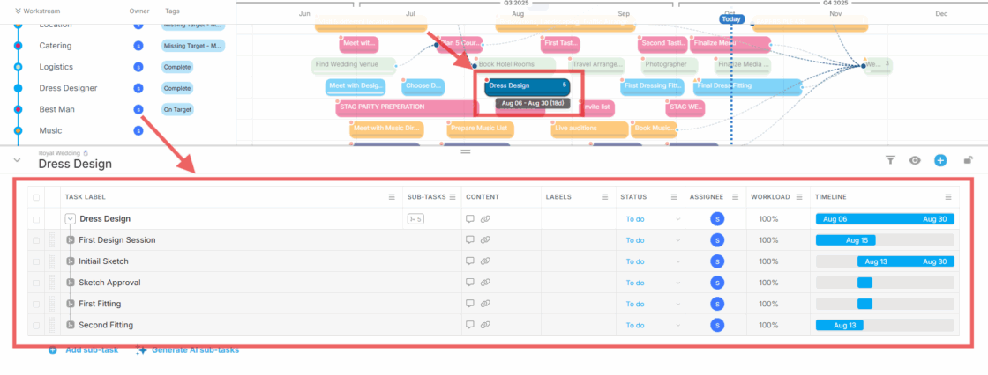Open Task Label column menu icon
The image size is (988, 375).
pyautogui.click(x=392, y=197)
